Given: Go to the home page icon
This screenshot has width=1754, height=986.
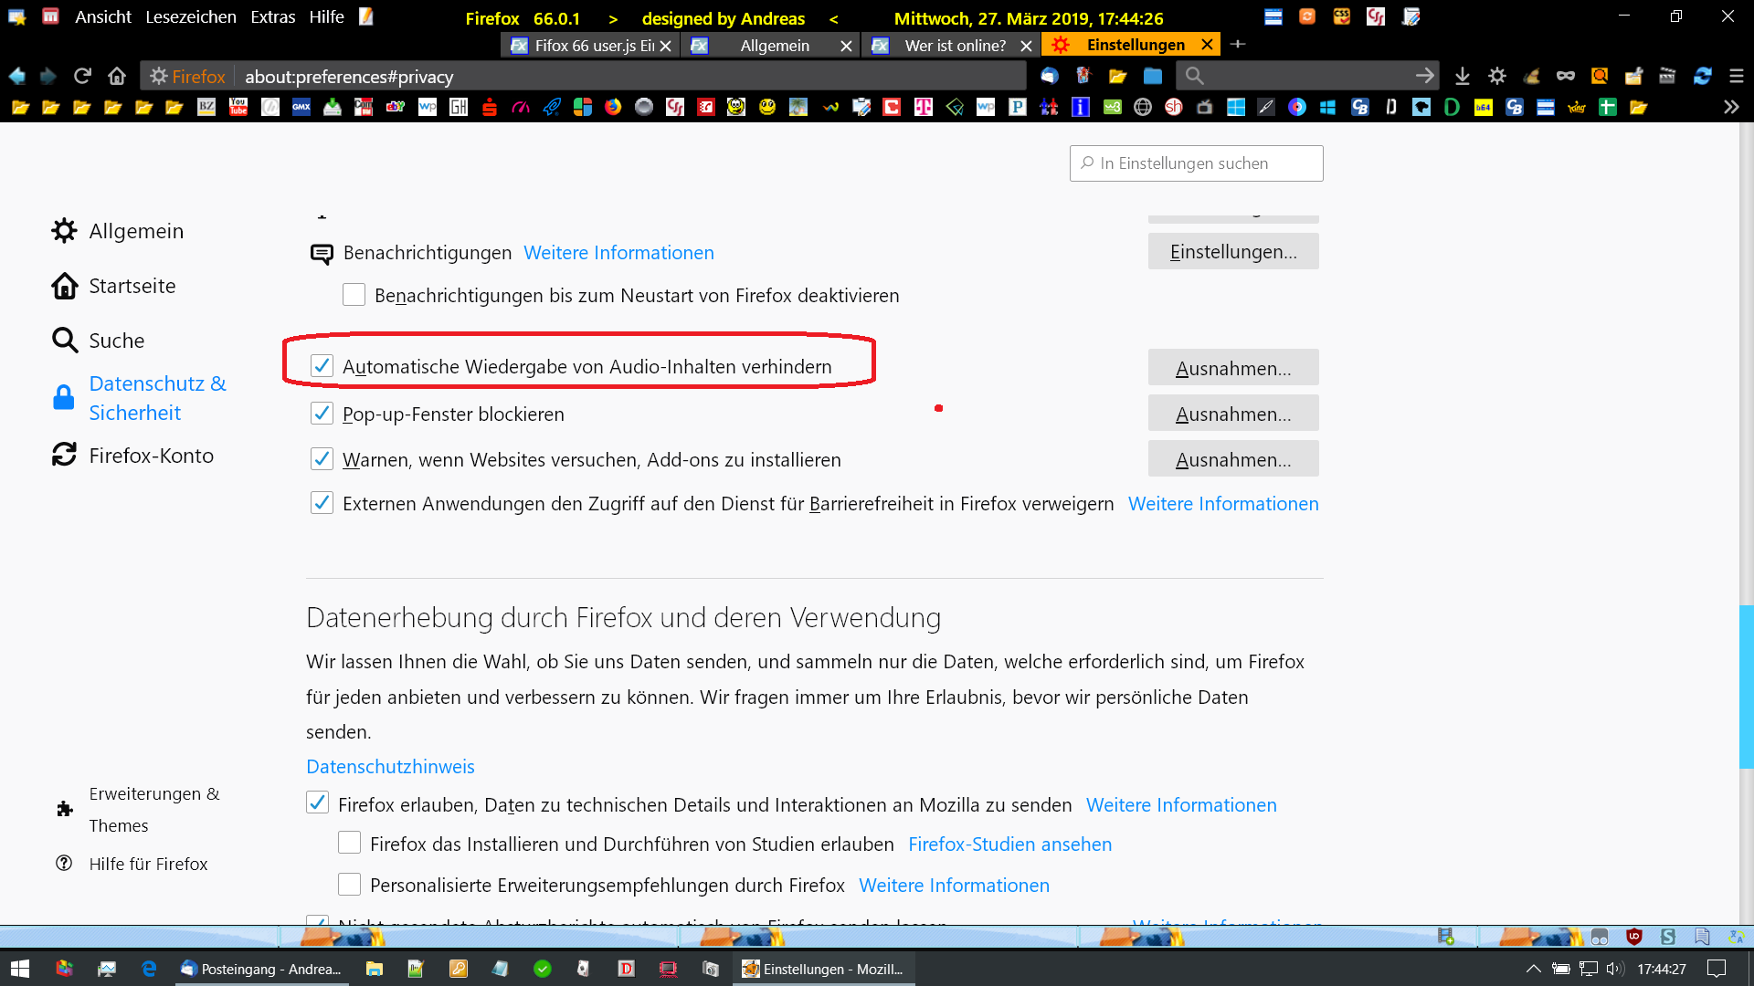Looking at the screenshot, I should pos(117,76).
